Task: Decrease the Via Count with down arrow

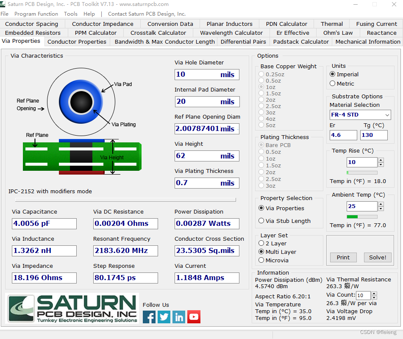Action: tap(374, 297)
